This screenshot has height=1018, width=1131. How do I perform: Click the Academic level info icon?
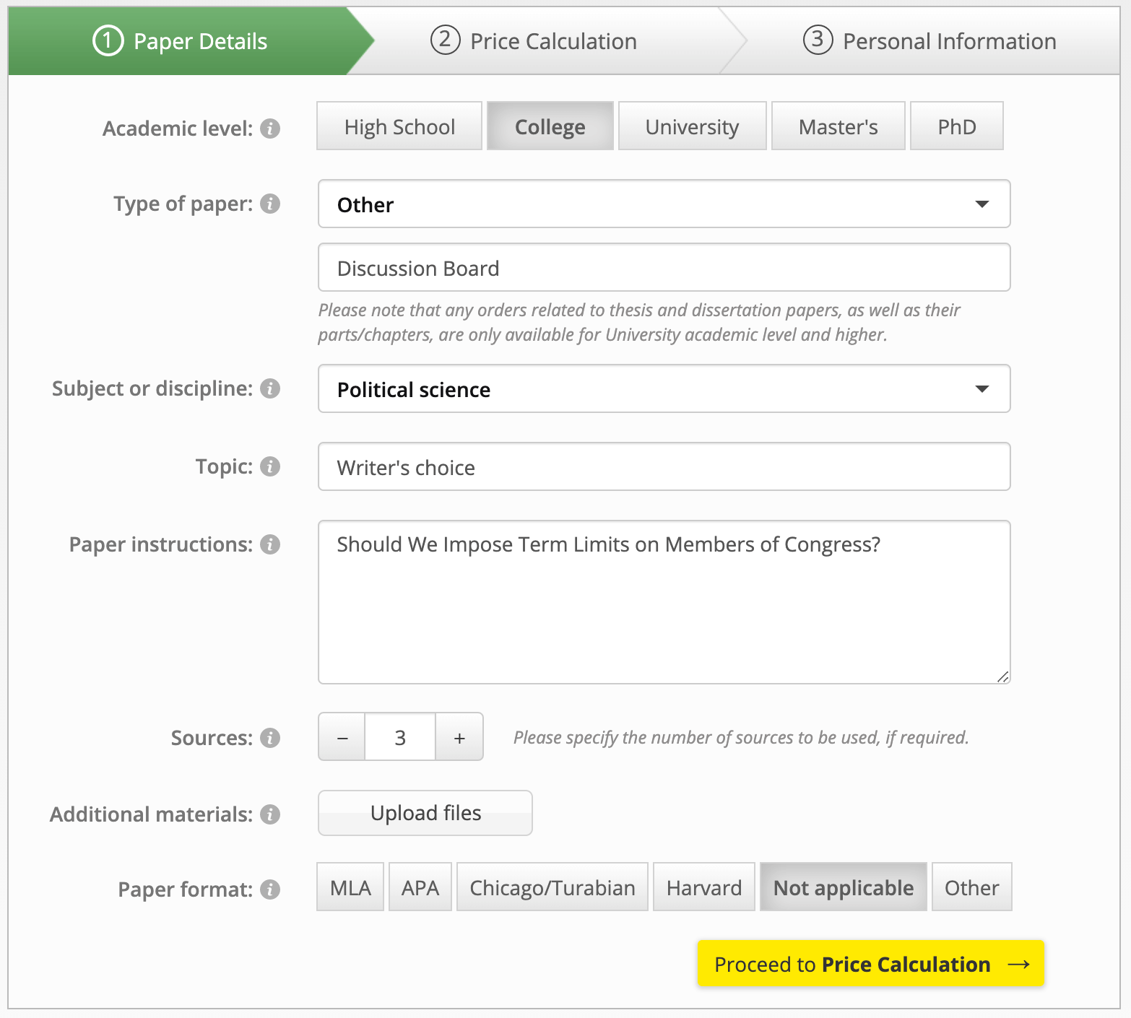click(x=270, y=129)
